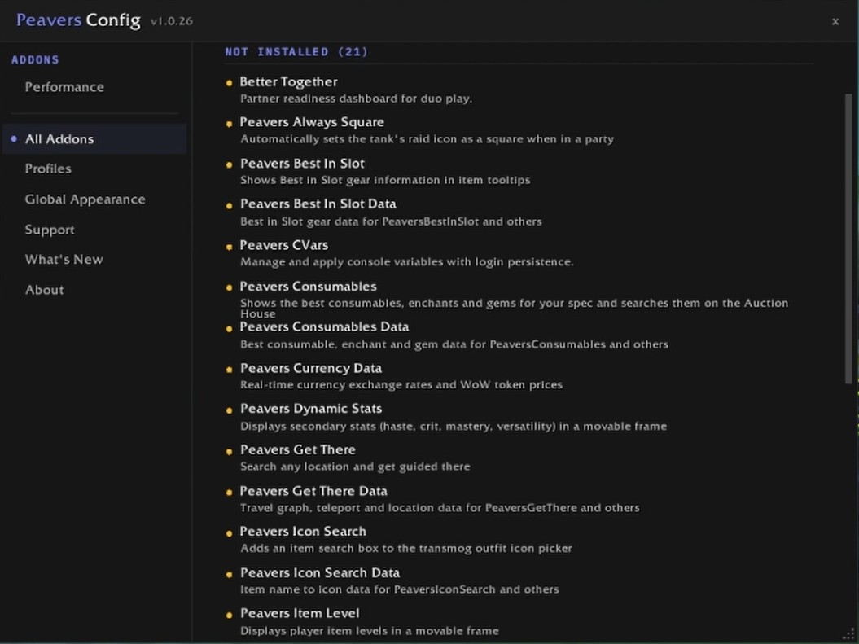Click yellow status dot beside Peavers Dynamic Stats

click(229, 410)
